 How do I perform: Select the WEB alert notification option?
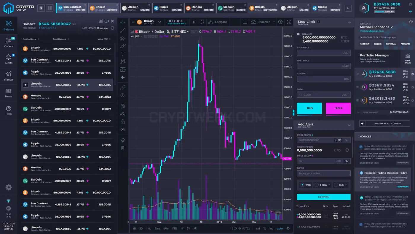(x=306, y=185)
